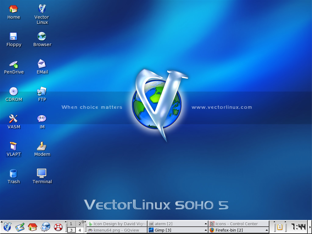Click the Trash desktop icon
Viewport: 312px width, 234px height.
pos(13,174)
